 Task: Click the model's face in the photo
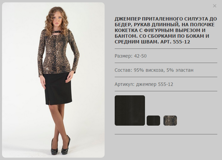click(57, 19)
